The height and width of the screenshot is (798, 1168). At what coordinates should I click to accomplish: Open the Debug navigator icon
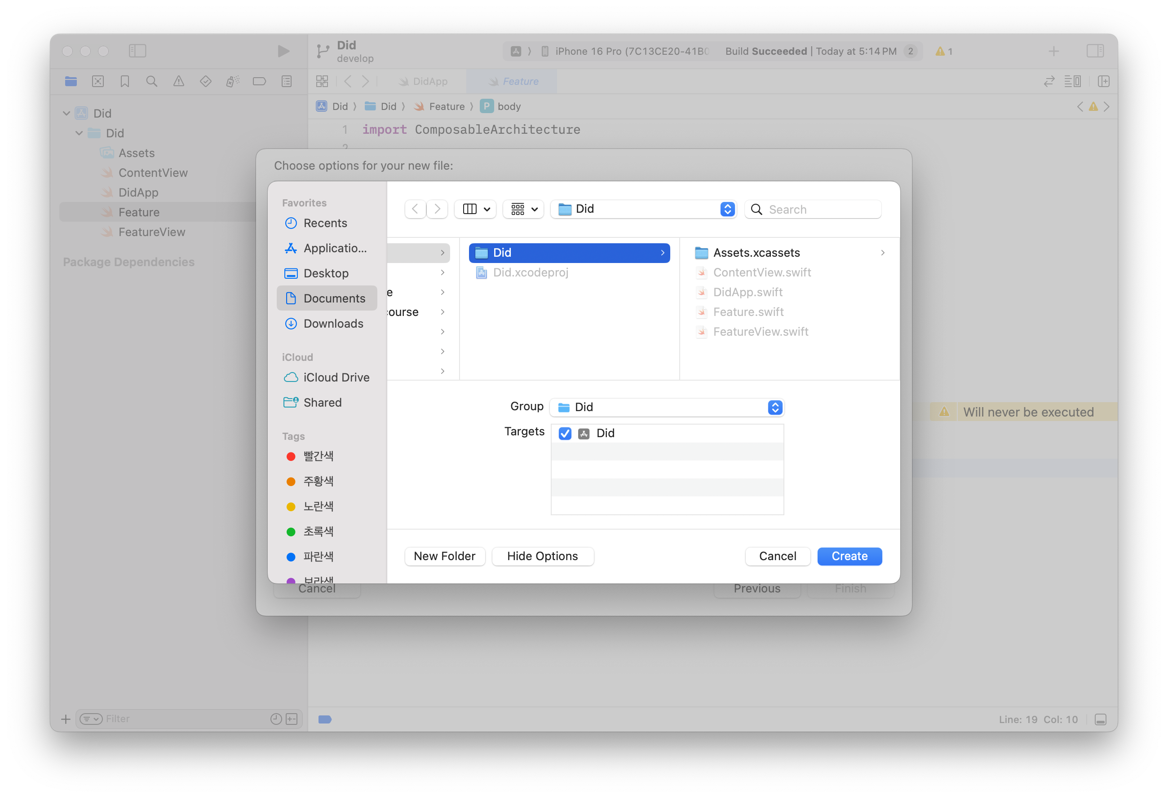click(x=232, y=81)
